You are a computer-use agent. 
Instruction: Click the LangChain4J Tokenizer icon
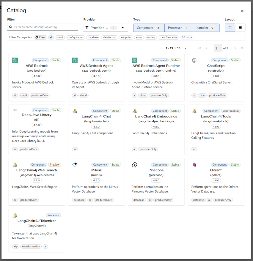(15, 215)
